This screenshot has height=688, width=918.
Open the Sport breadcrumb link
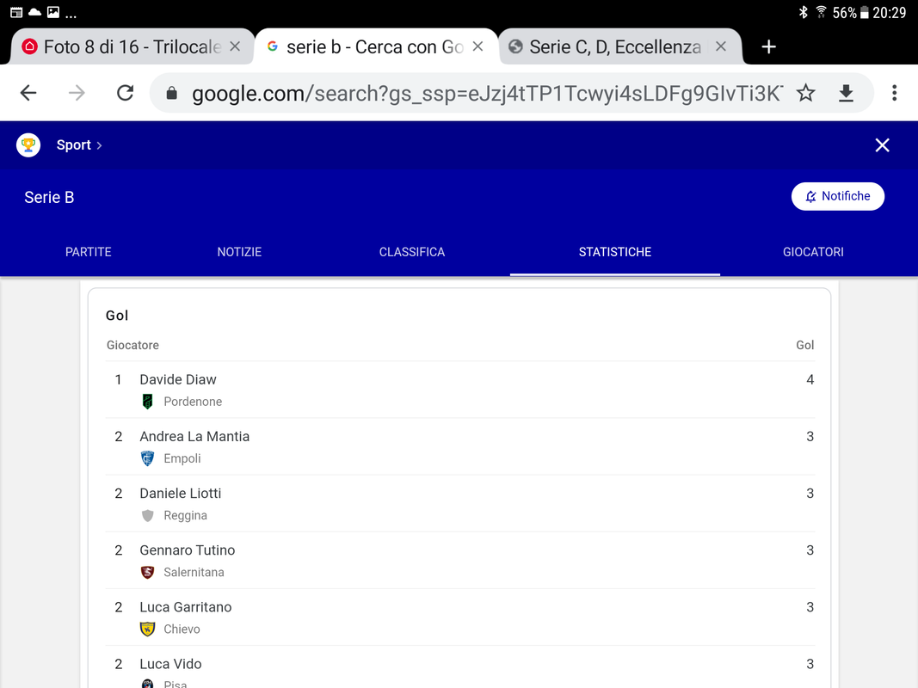point(79,145)
